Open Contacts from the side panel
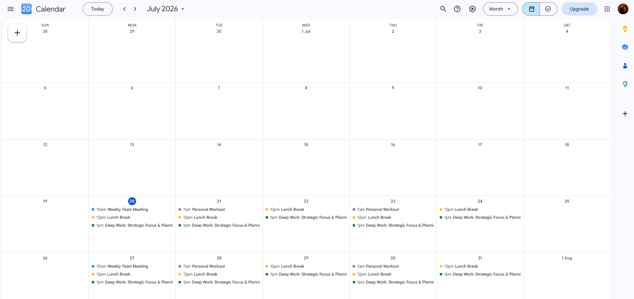Viewport: 634px width, 299px height. (625, 66)
